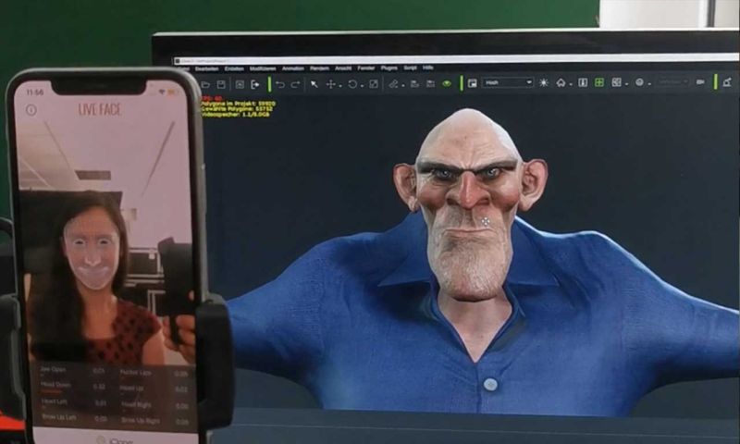Open the Ansicht menu
The height and width of the screenshot is (444, 740).
[343, 68]
